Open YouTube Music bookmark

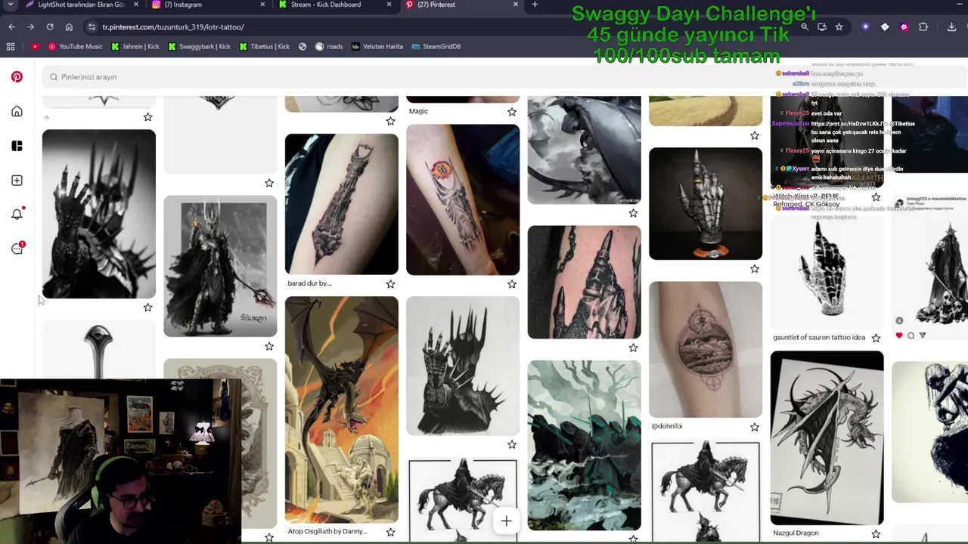[x=75, y=46]
